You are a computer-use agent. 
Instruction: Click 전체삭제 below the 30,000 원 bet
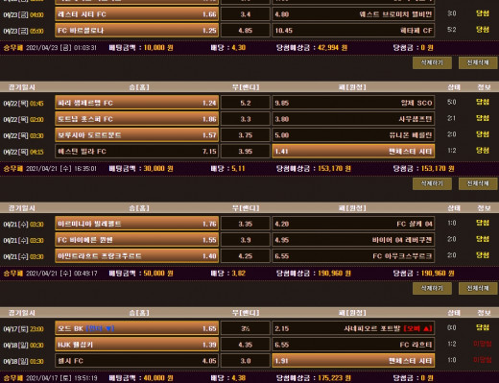point(478,183)
